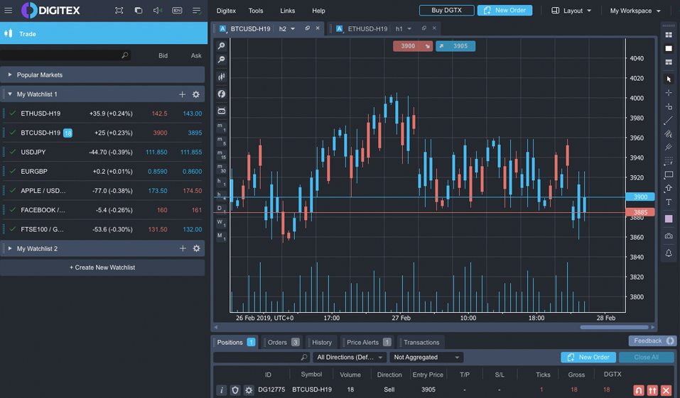
Task: Click Create New Watchlist
Action: pyautogui.click(x=102, y=267)
